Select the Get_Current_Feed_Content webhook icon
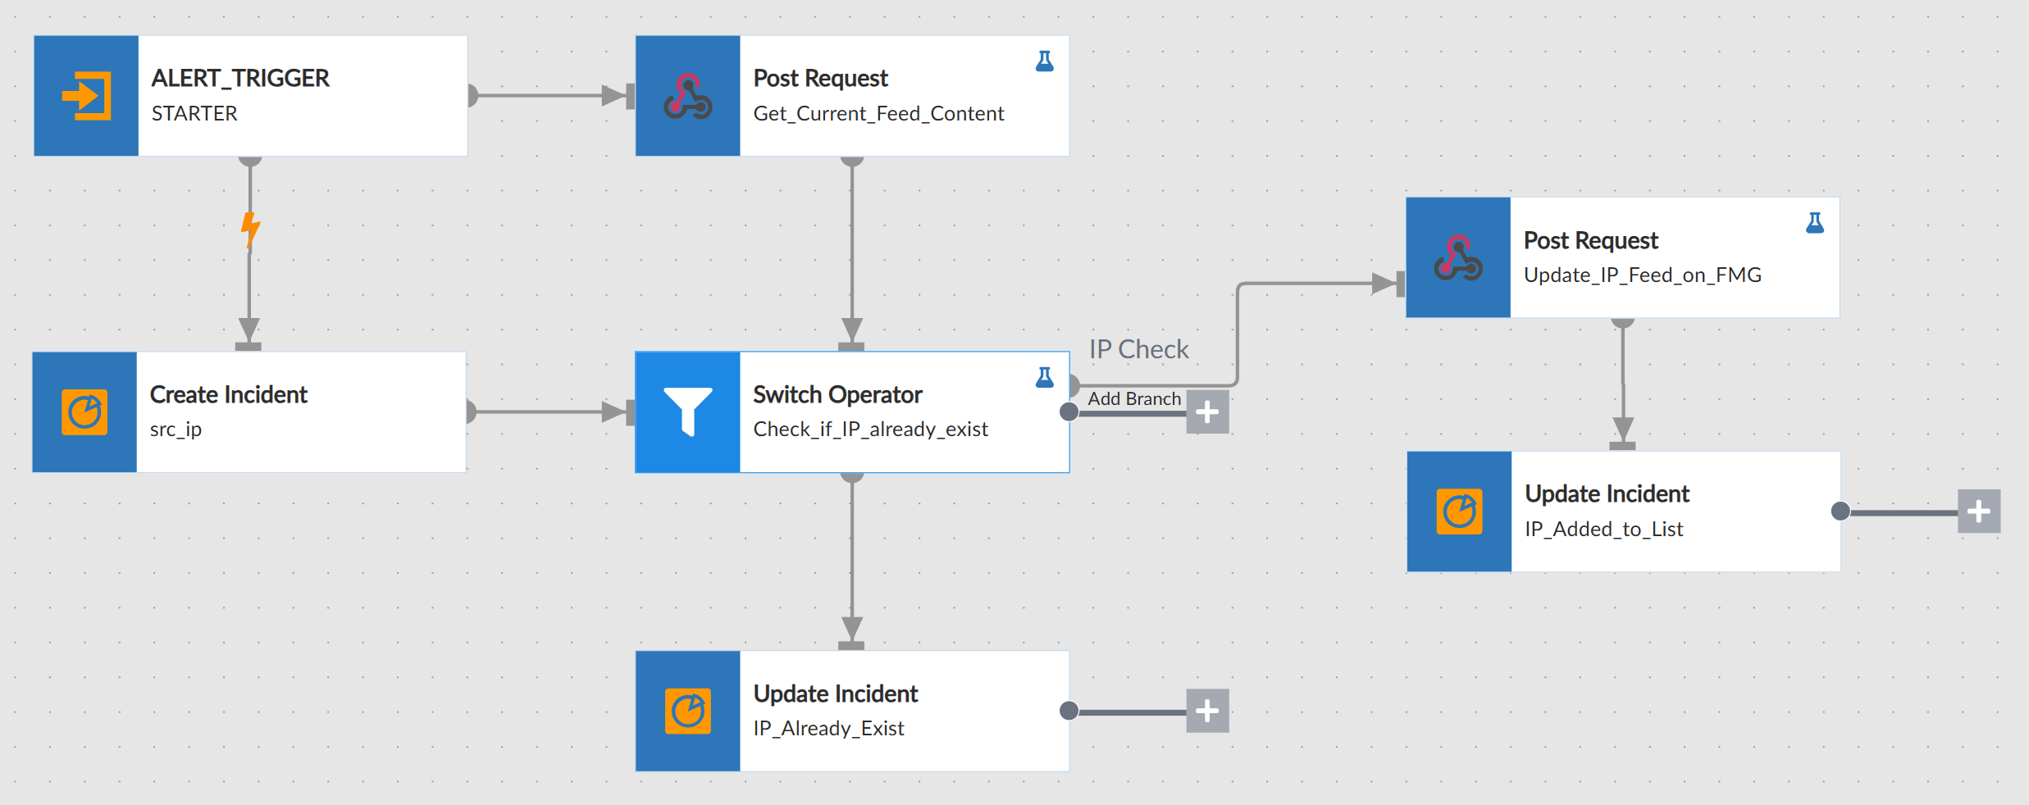The image size is (2029, 805). (x=688, y=96)
